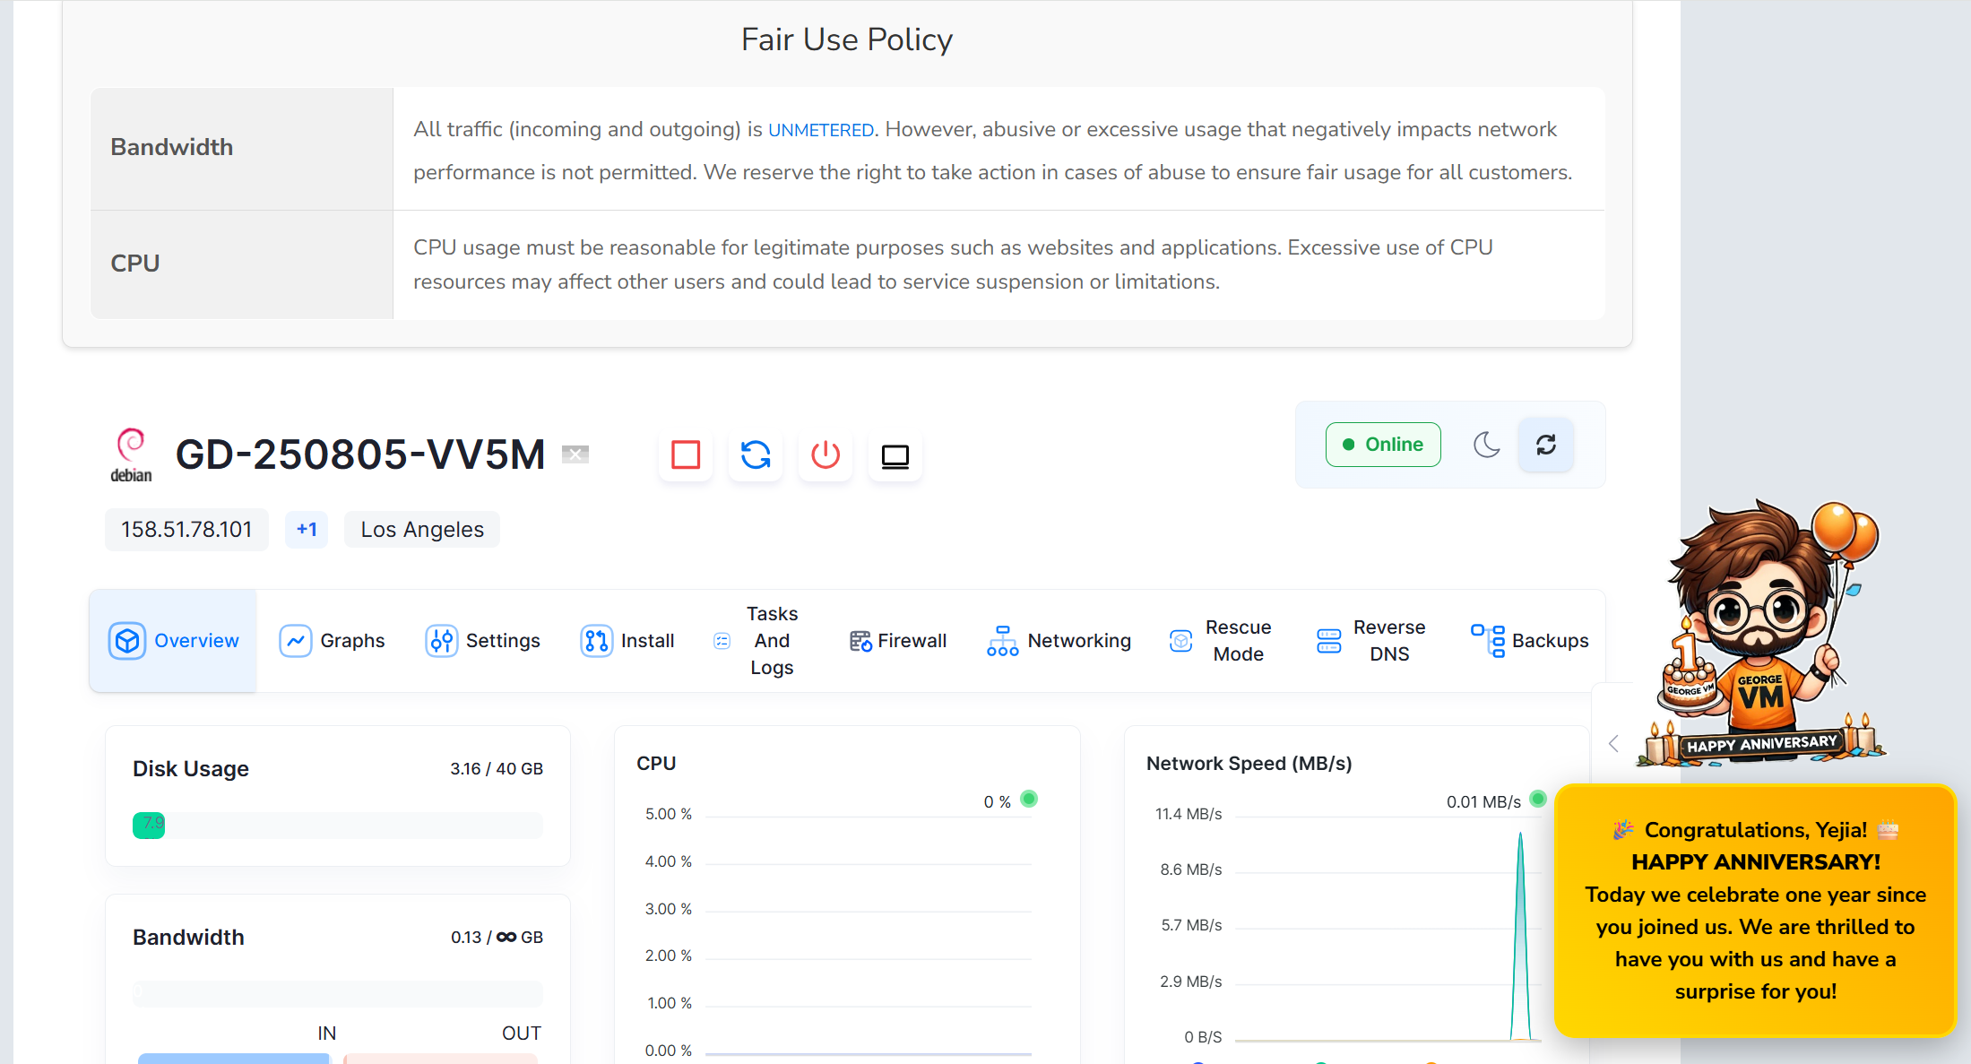The height and width of the screenshot is (1064, 1971).
Task: Click the blue restart server icon
Action: pyautogui.click(x=756, y=455)
